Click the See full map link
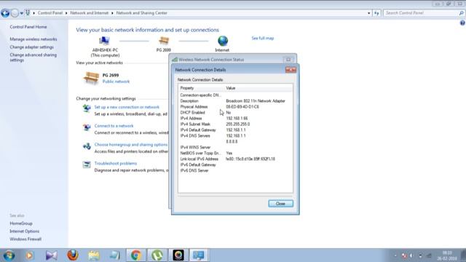 coord(263,38)
